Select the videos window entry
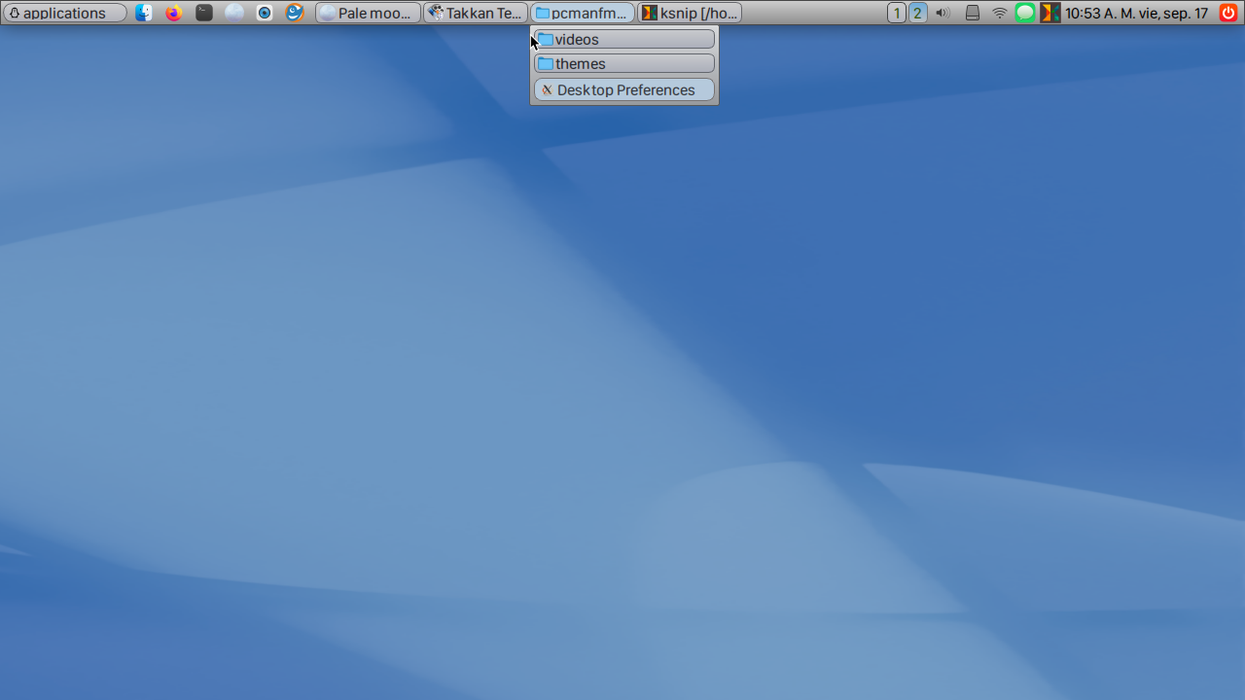The width and height of the screenshot is (1245, 700). pos(624,39)
